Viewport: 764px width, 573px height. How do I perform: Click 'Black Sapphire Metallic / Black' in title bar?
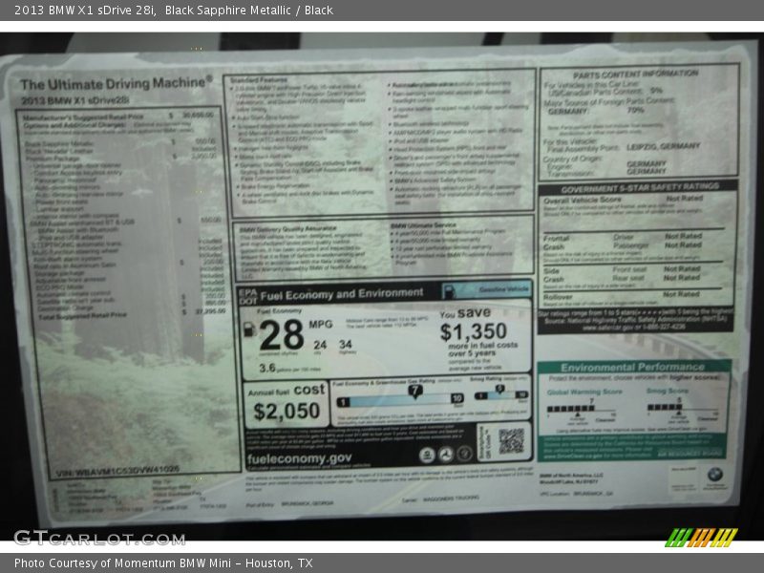tap(249, 11)
